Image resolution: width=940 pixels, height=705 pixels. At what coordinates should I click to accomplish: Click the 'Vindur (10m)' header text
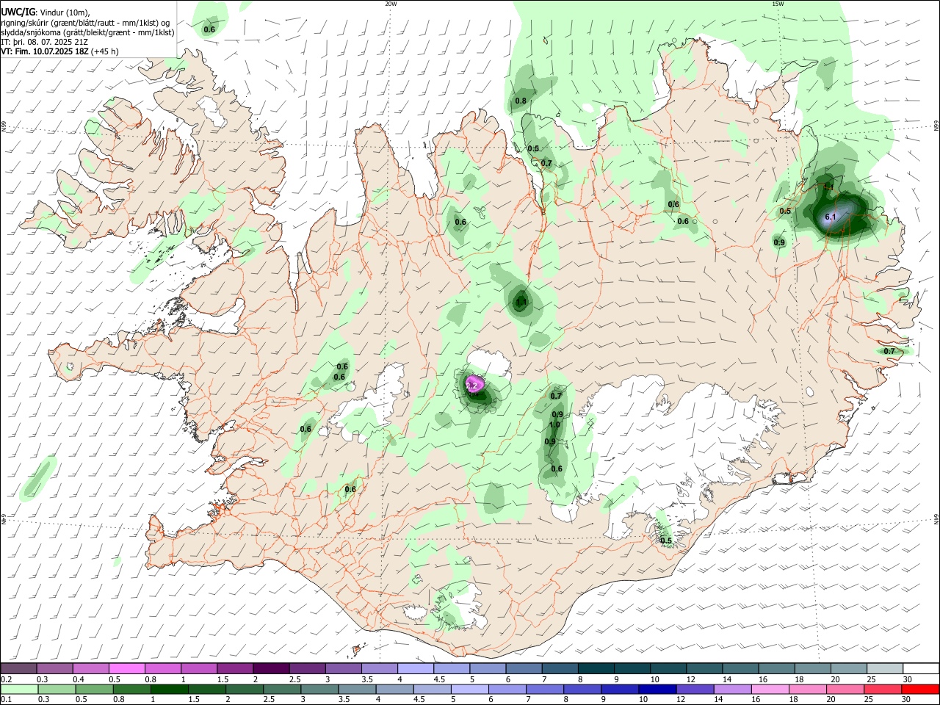click(x=65, y=12)
